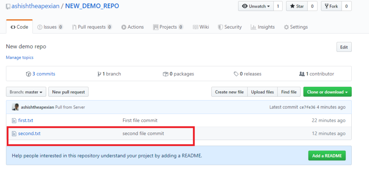Click Edit for the repository description
369x170 pixels.
(344, 47)
